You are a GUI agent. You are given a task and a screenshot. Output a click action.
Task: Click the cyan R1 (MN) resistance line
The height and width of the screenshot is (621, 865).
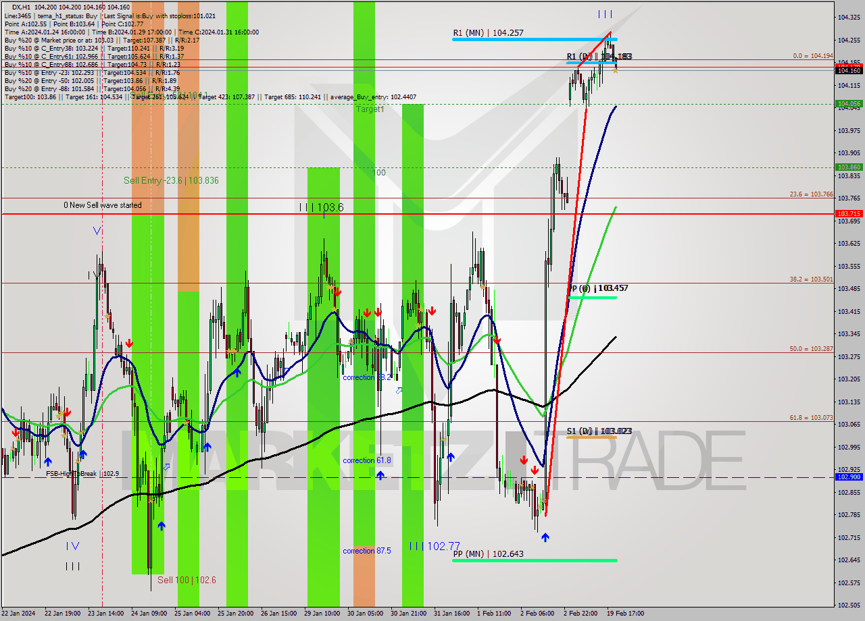pyautogui.click(x=534, y=39)
